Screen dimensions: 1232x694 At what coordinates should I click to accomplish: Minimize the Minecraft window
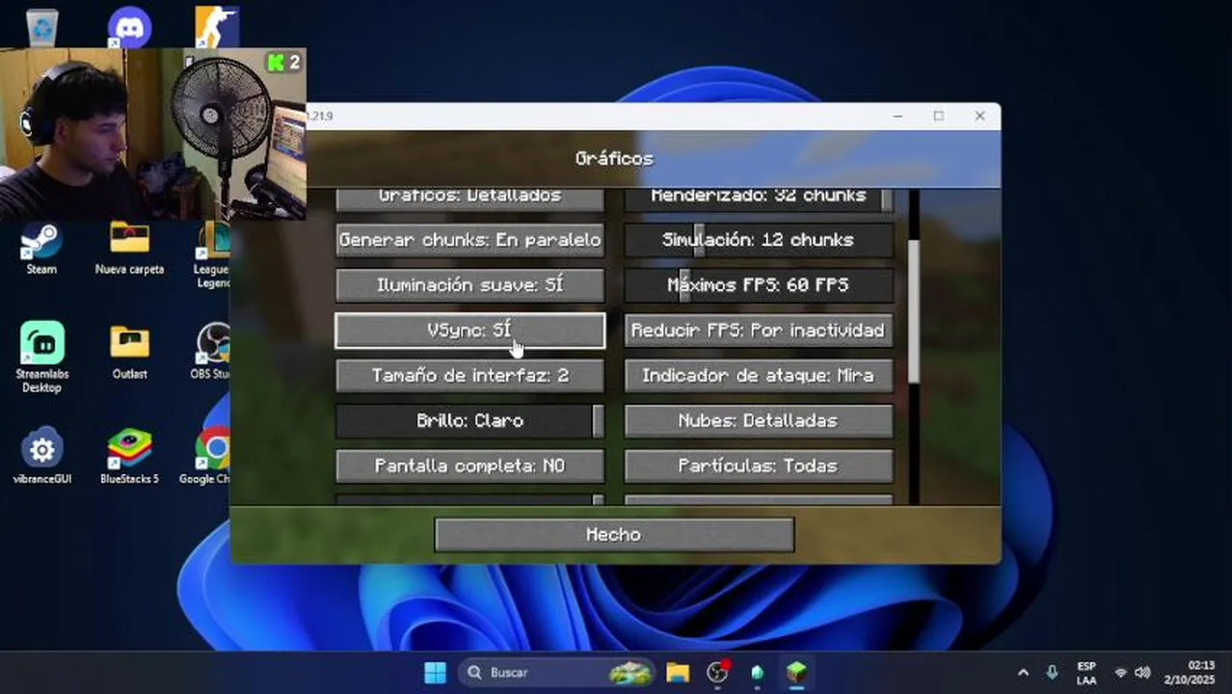click(897, 116)
